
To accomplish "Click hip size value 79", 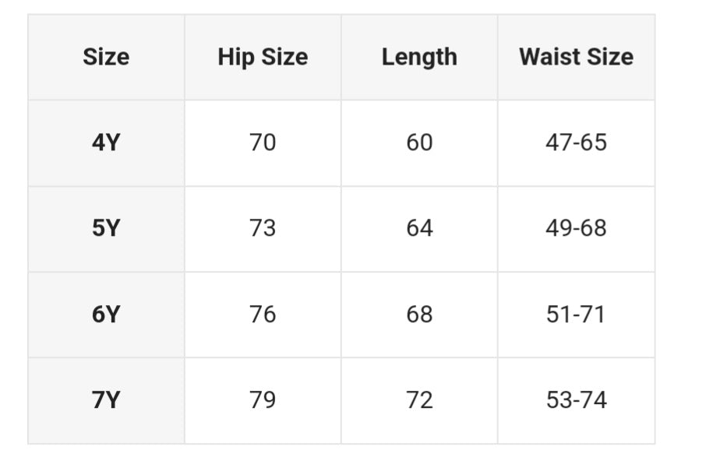I will (x=263, y=400).
